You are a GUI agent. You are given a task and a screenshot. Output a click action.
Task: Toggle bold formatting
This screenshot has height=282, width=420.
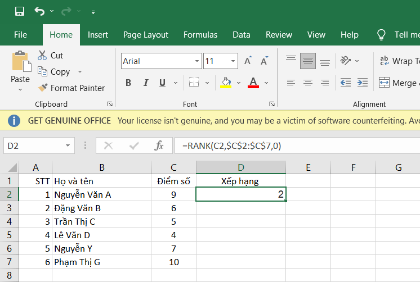128,83
